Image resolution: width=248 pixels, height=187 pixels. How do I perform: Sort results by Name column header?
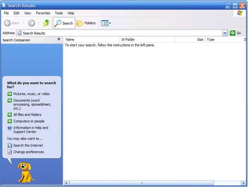point(92,39)
